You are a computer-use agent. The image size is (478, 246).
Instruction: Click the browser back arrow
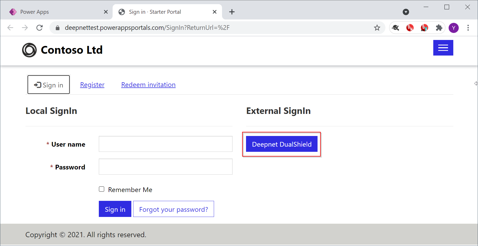point(10,28)
